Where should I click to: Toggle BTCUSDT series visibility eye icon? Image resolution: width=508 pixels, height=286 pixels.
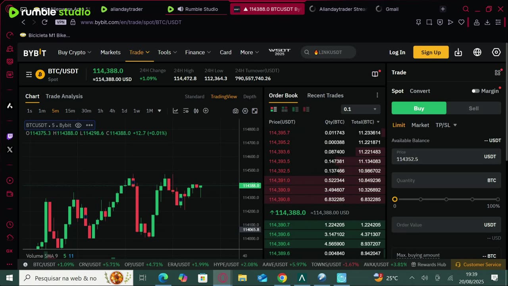pyautogui.click(x=78, y=125)
